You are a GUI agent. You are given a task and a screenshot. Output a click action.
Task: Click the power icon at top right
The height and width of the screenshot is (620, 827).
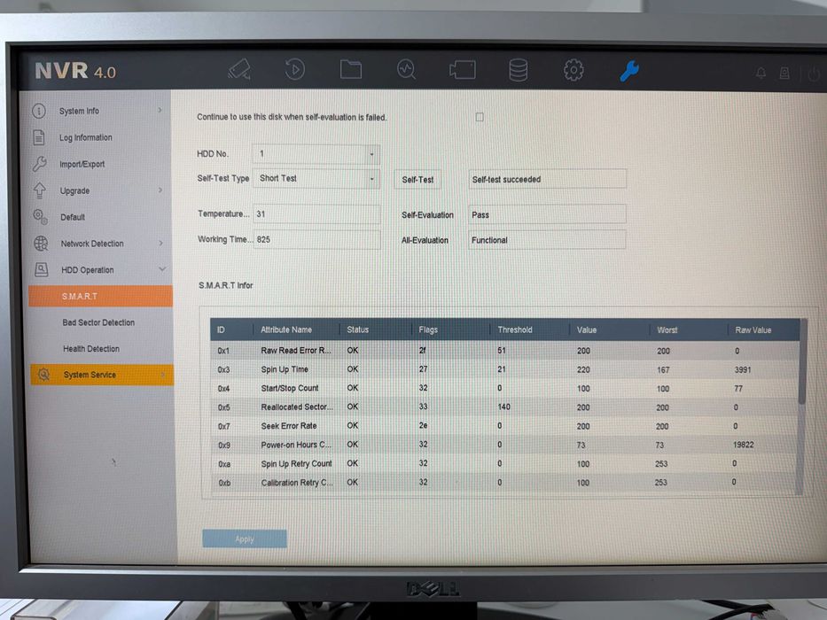click(x=814, y=74)
